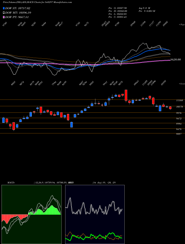Screen dimensions: 185x244
Task: Select the 'DOW ST: 10757.02' legend label
Action: (18, 8)
